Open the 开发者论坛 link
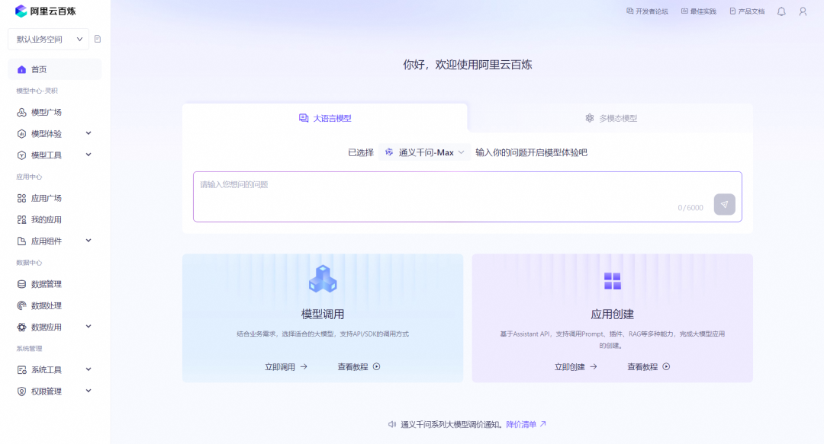This screenshot has width=824, height=444. click(x=647, y=11)
